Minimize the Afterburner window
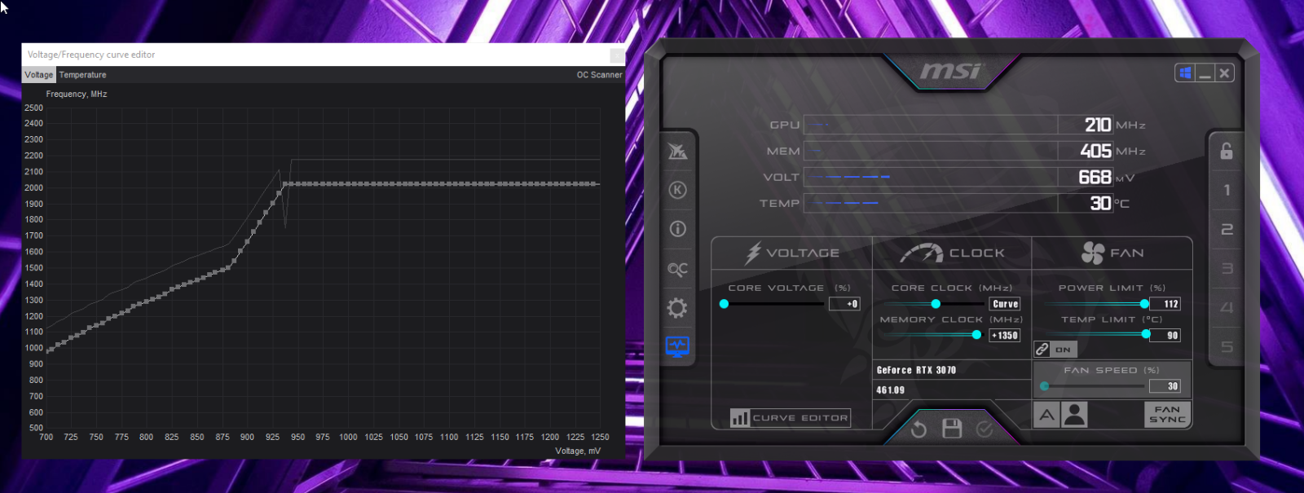 click(x=1205, y=73)
